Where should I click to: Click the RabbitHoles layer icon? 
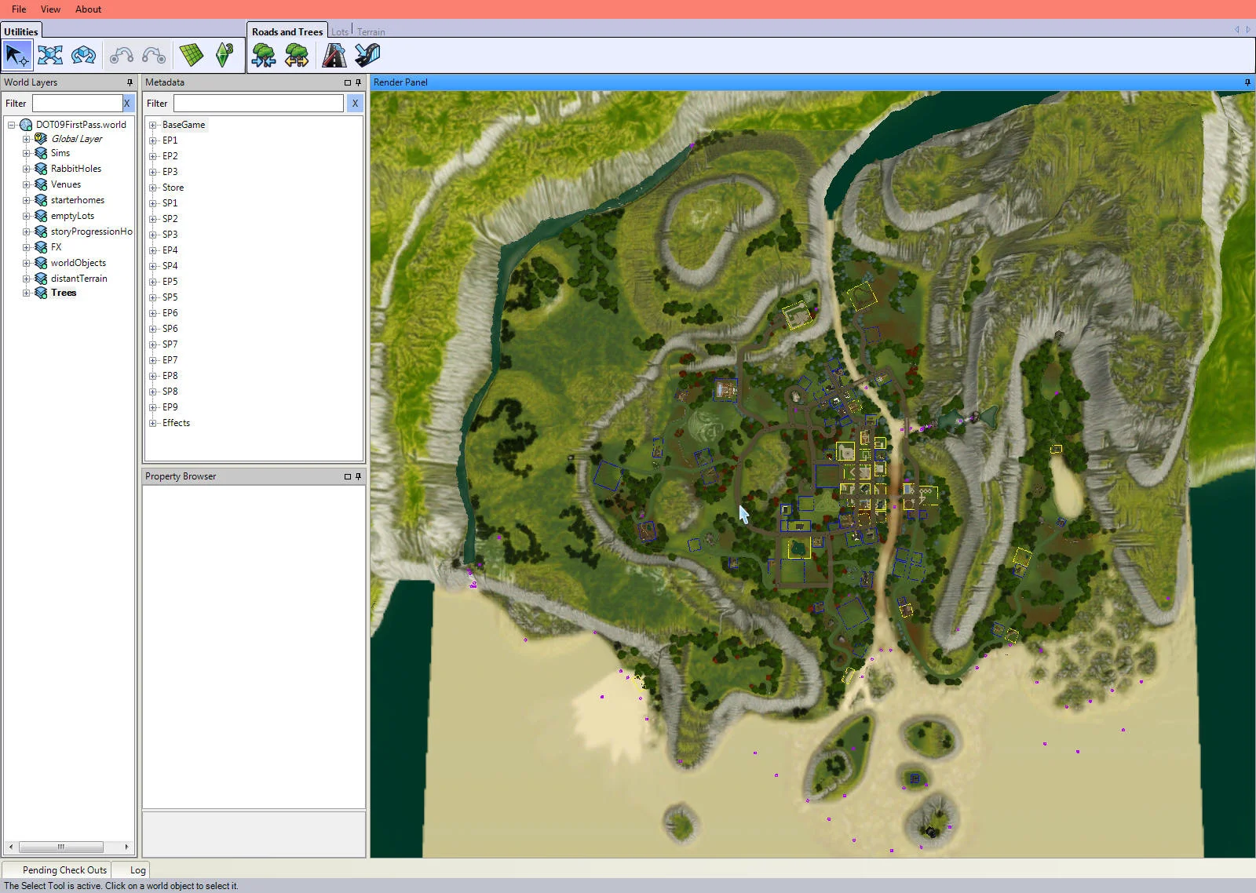[x=41, y=169]
